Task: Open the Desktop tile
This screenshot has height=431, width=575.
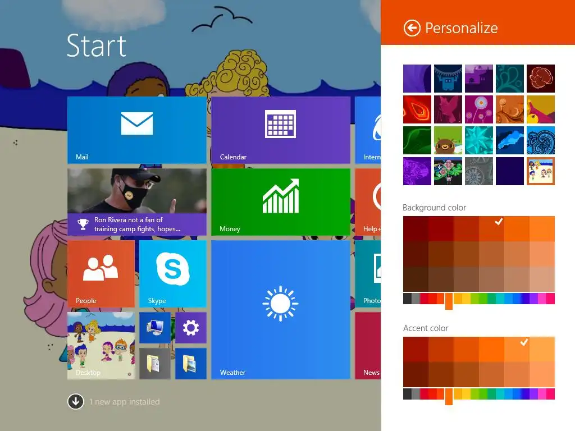Action: point(101,345)
